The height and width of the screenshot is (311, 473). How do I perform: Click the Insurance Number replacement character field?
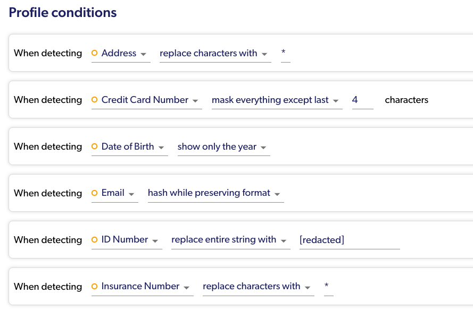tap(328, 287)
